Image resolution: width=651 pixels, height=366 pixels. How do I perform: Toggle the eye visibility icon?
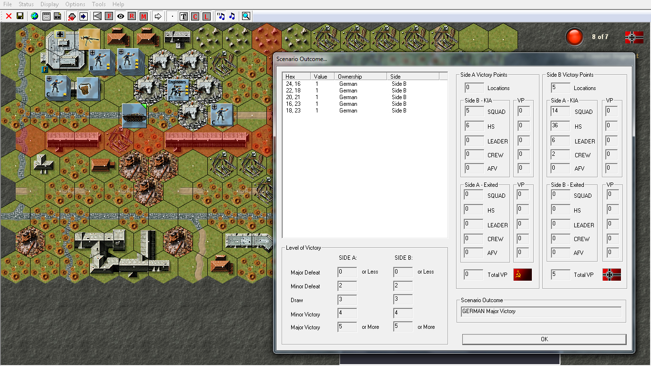pyautogui.click(x=121, y=16)
